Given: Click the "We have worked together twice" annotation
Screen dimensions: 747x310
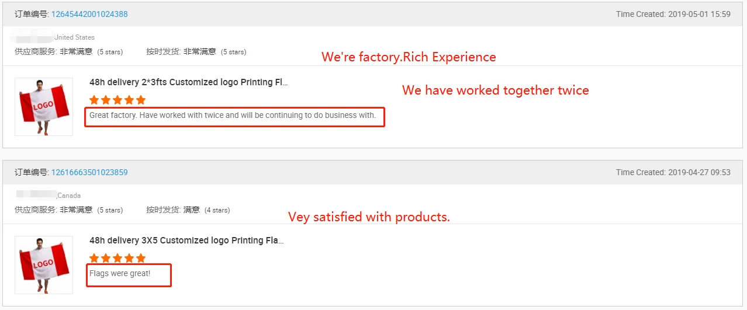Looking at the screenshot, I should pos(495,90).
